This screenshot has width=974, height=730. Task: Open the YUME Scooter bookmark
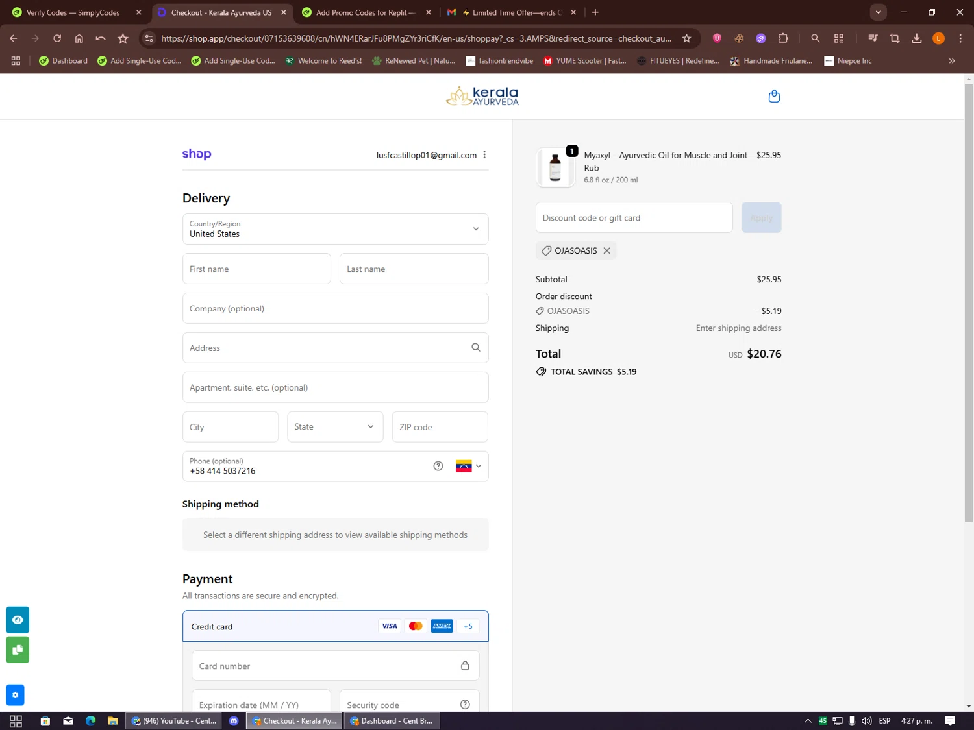tap(584, 61)
